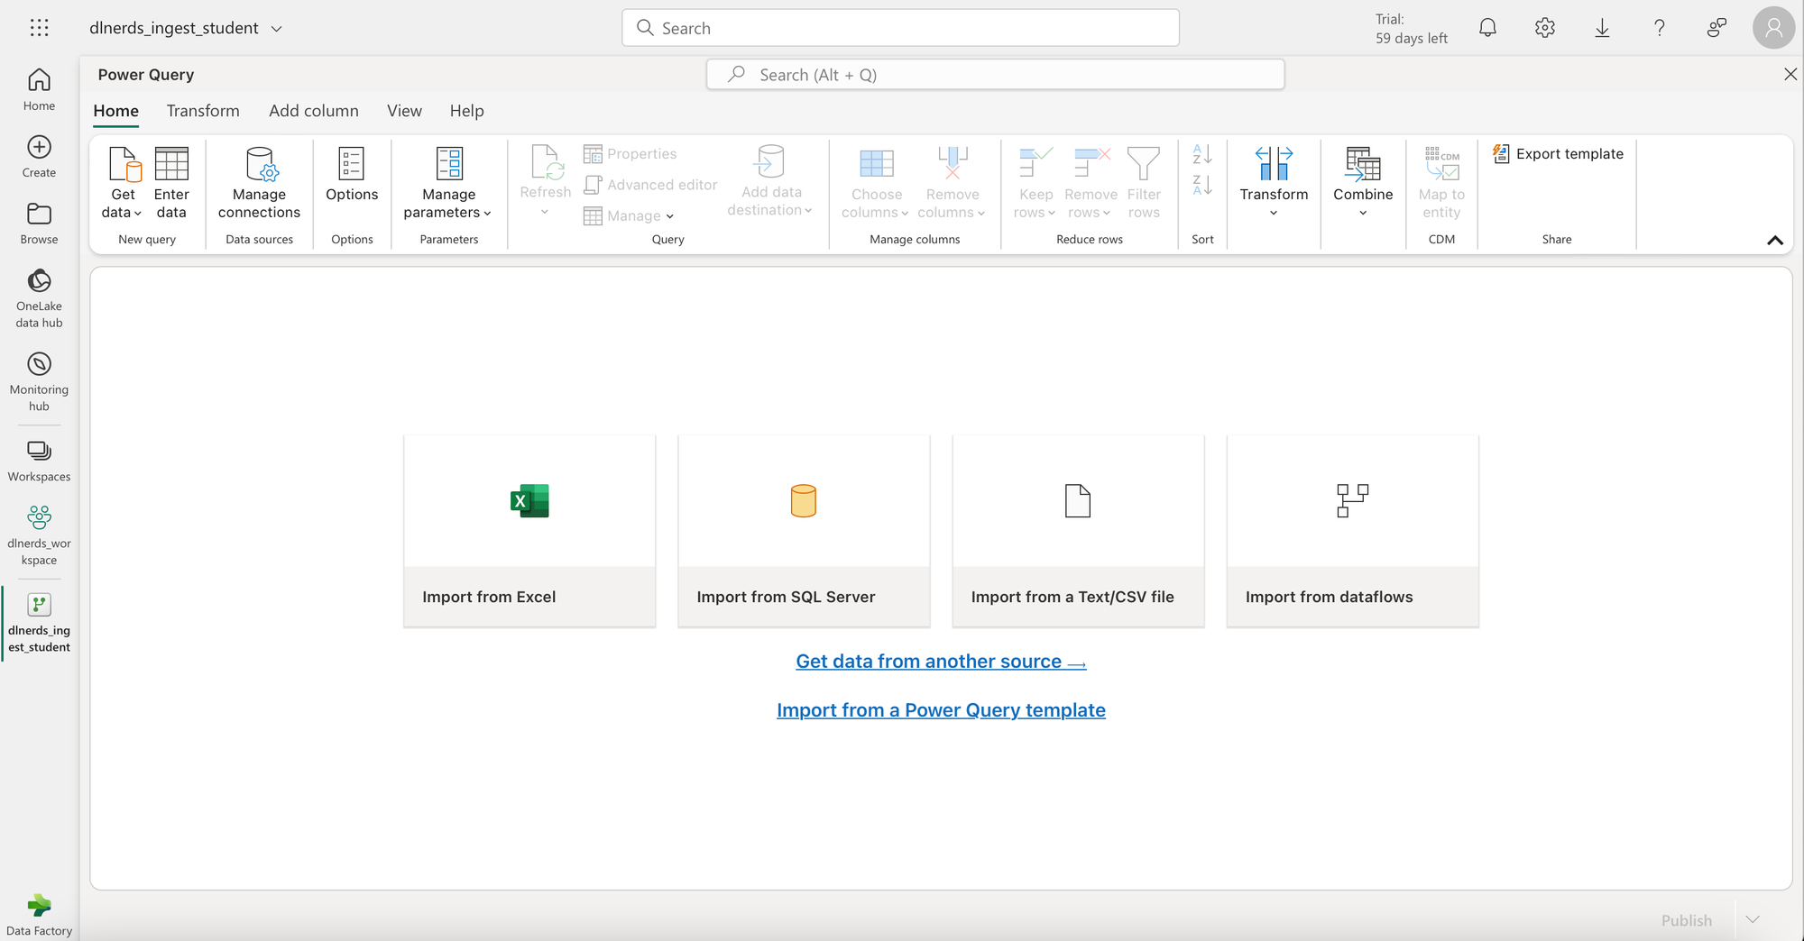Open settings gear
This screenshot has width=1804, height=941.
click(1545, 28)
